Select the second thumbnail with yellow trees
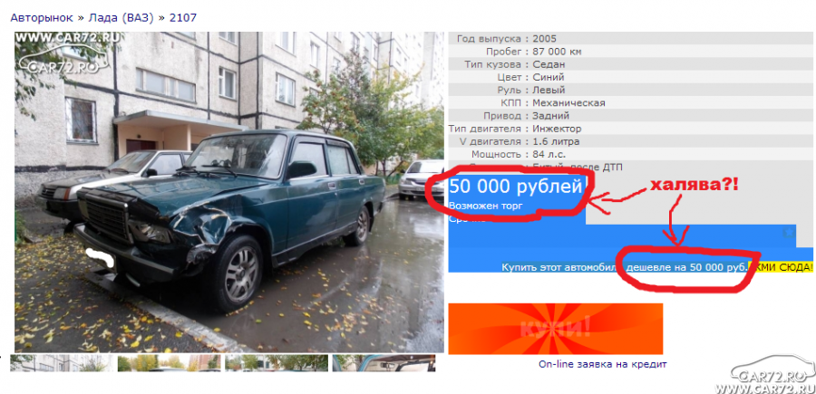The width and height of the screenshot is (816, 394). [169, 363]
